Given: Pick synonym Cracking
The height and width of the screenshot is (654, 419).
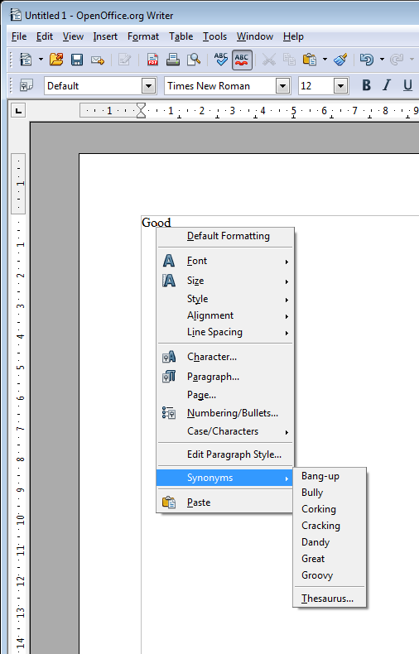Looking at the screenshot, I should tap(330, 526).
